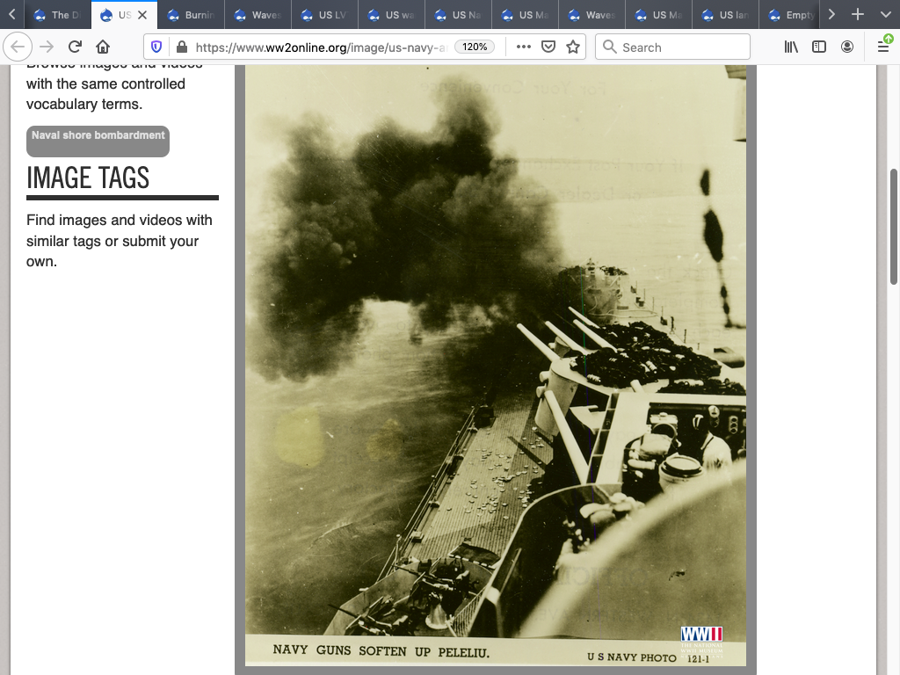Open the Library bookmarks and history
Image resolution: width=900 pixels, height=675 pixels.
[x=791, y=47]
